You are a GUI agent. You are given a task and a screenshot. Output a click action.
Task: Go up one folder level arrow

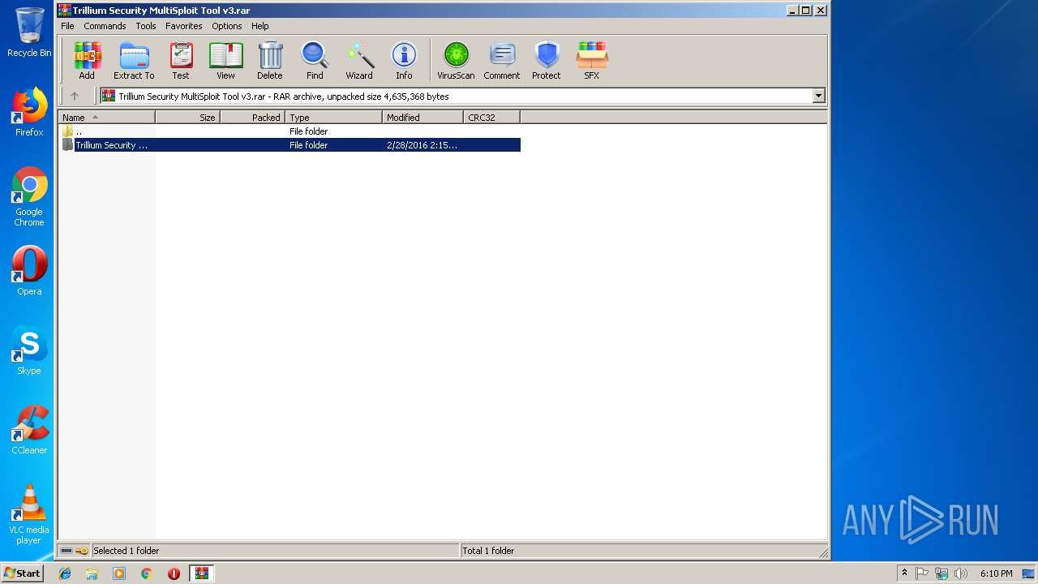(75, 96)
